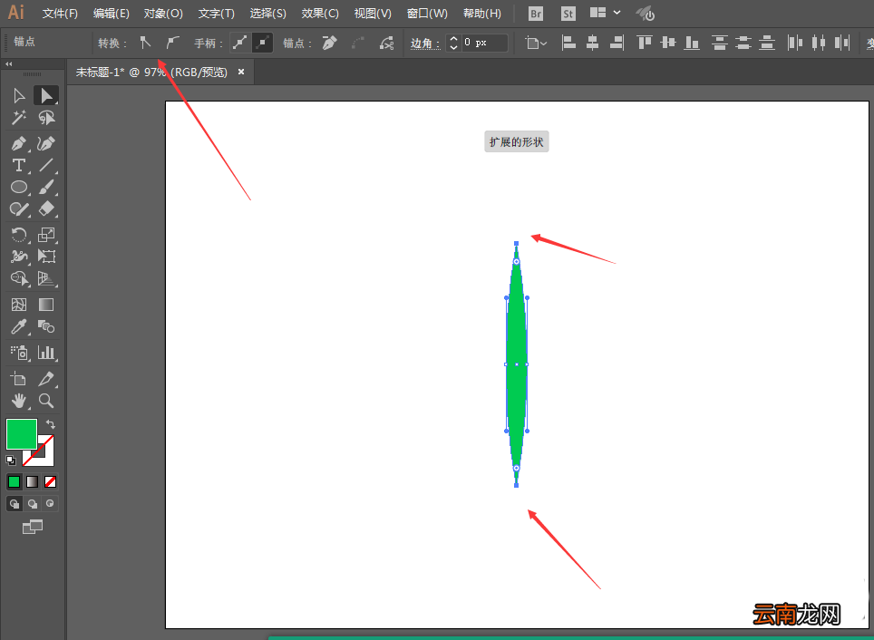Image resolution: width=874 pixels, height=640 pixels.
Task: Close the 未标题-1 document tab
Action: pos(241,72)
